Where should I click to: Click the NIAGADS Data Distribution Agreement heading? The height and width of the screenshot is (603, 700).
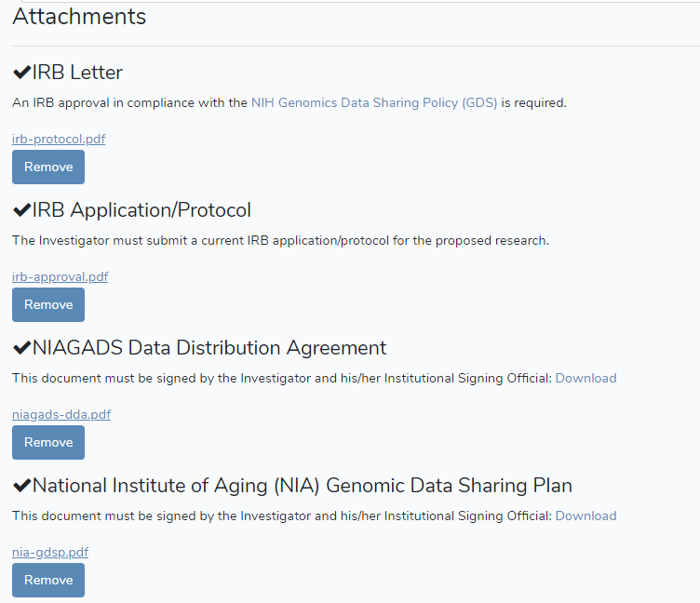click(209, 348)
